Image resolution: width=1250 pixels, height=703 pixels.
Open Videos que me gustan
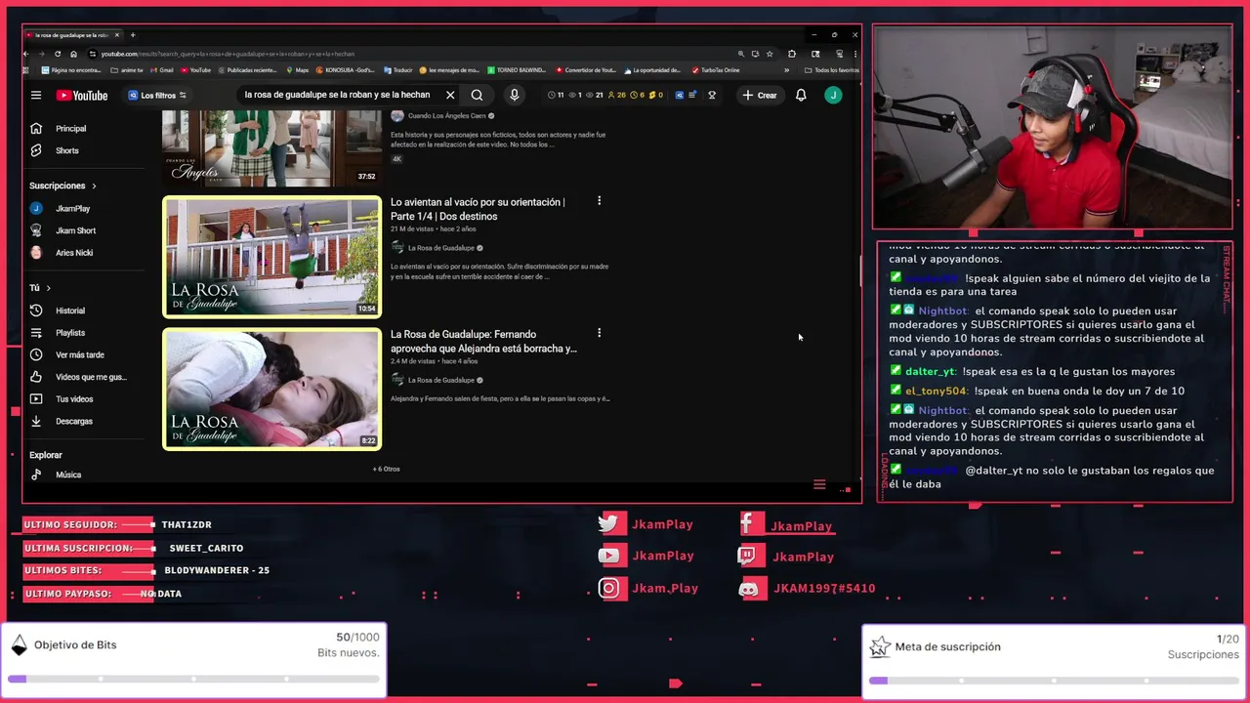[91, 377]
